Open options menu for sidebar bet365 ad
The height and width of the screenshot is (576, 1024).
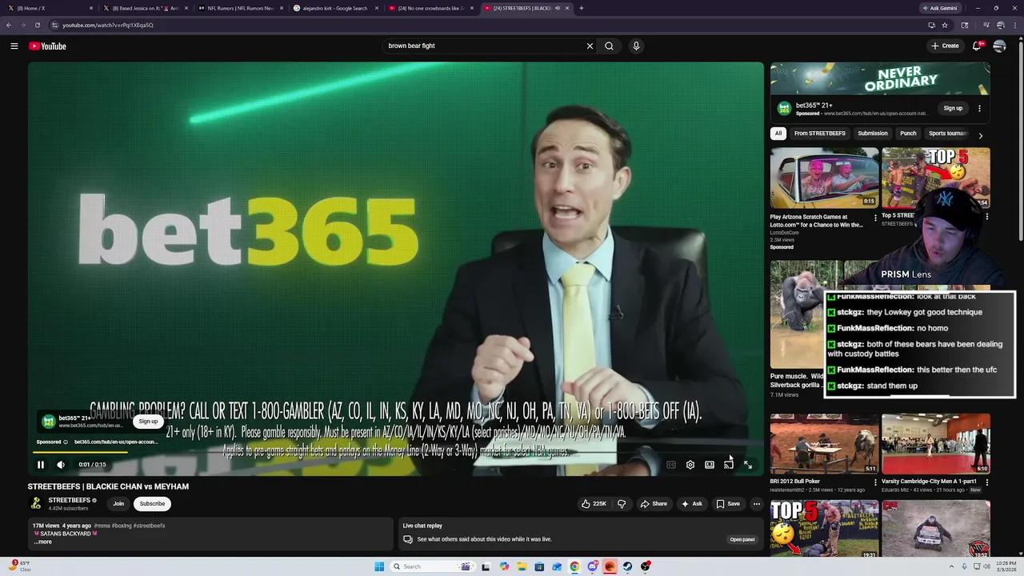pos(979,108)
